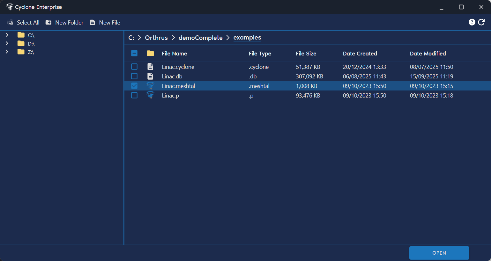
Task: Click the folder icon in the column header
Action: (150, 53)
